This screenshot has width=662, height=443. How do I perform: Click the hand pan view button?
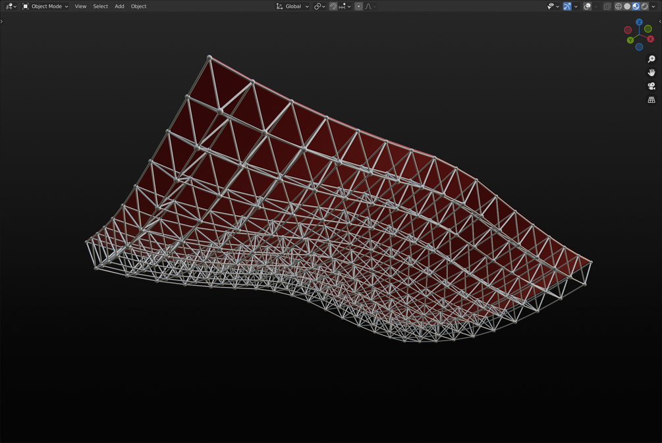pyautogui.click(x=651, y=72)
